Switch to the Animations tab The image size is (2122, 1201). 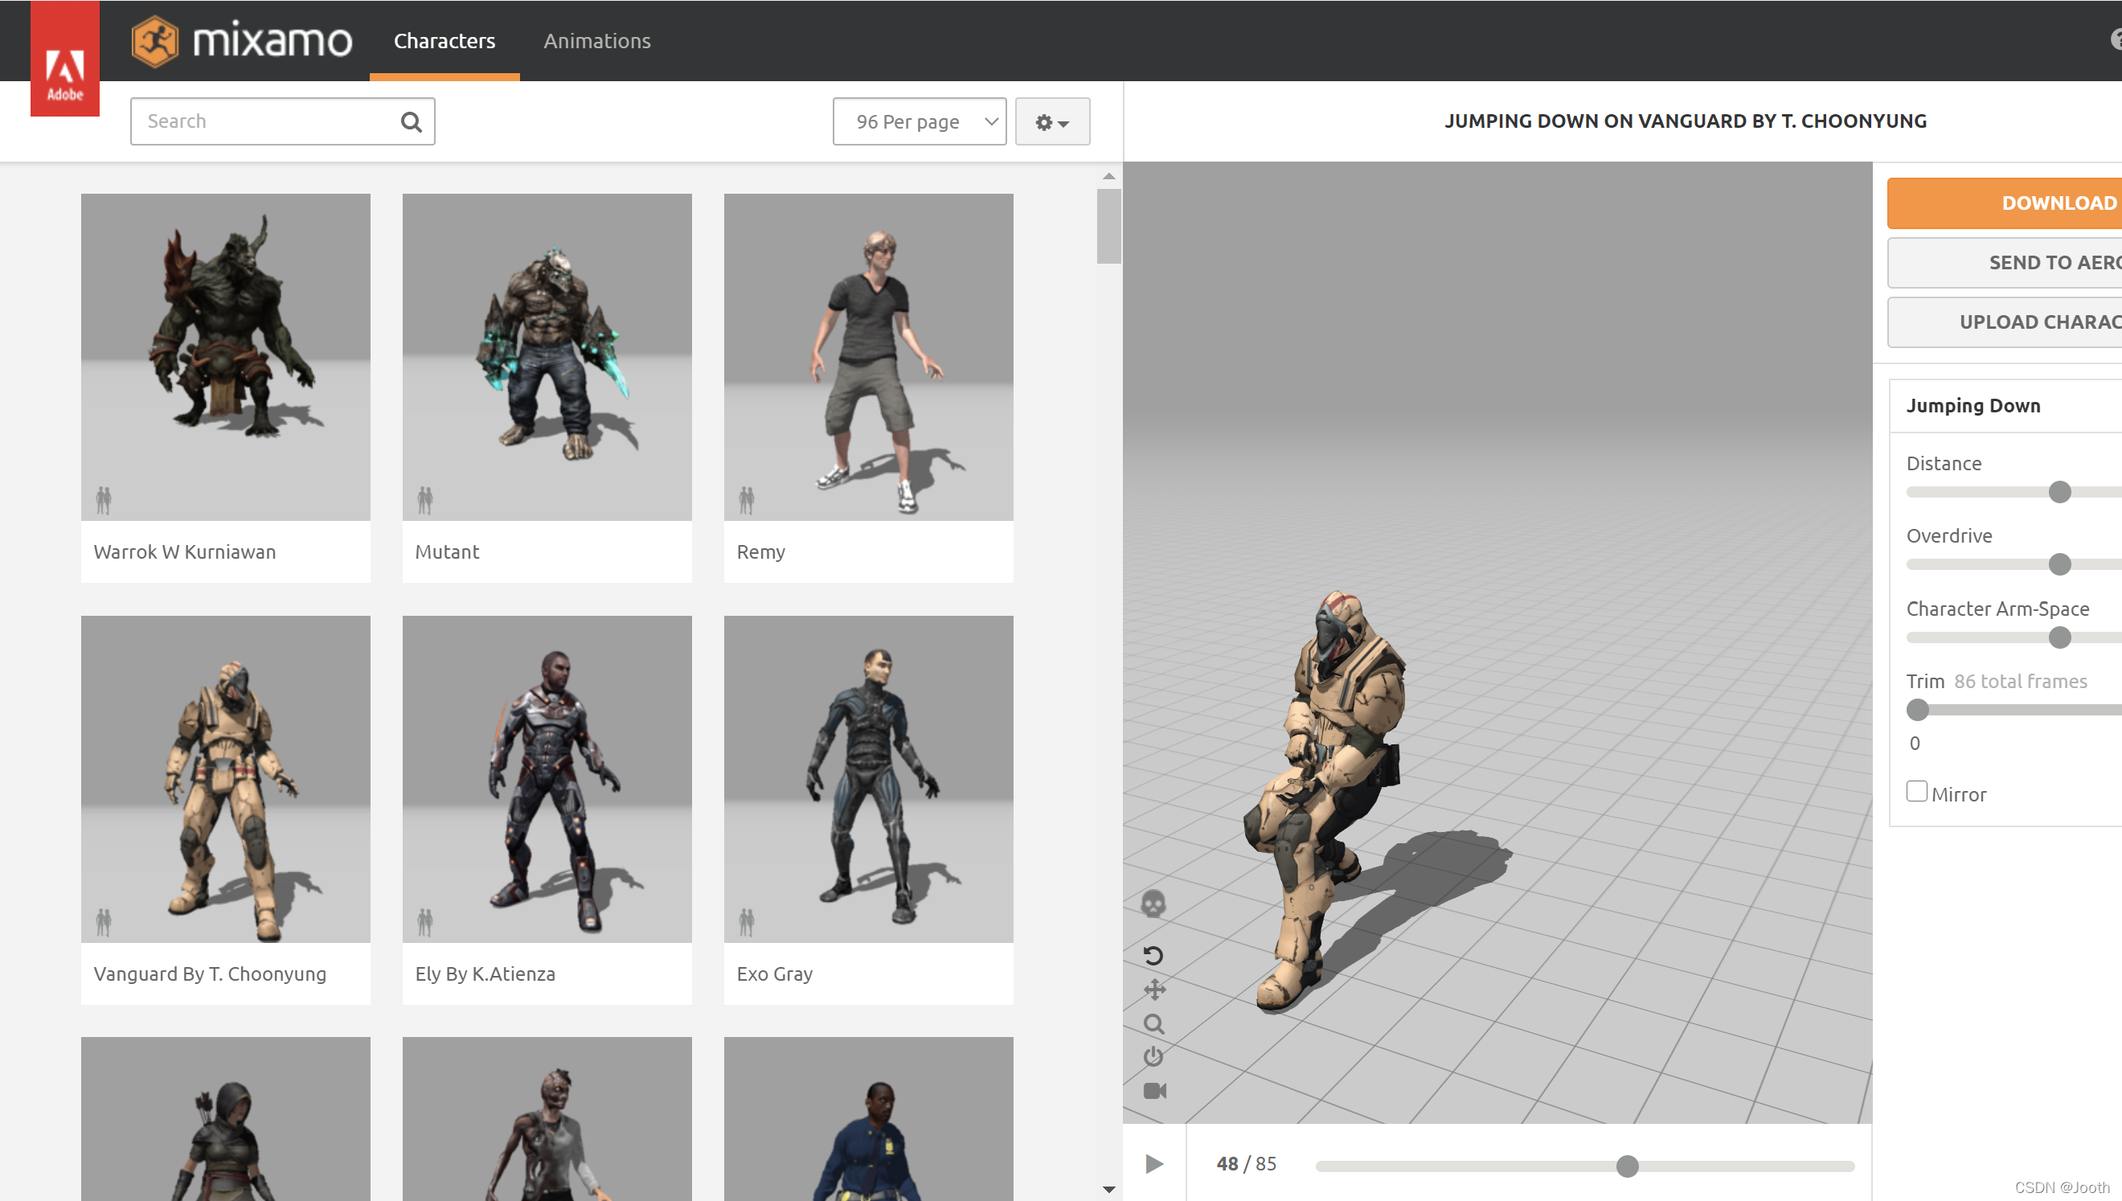(x=596, y=40)
